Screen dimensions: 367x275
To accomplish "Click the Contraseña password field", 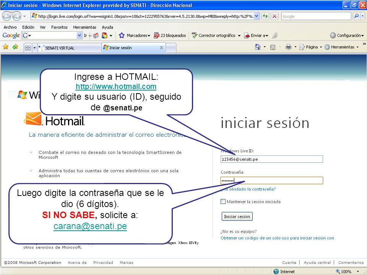I will (271, 180).
